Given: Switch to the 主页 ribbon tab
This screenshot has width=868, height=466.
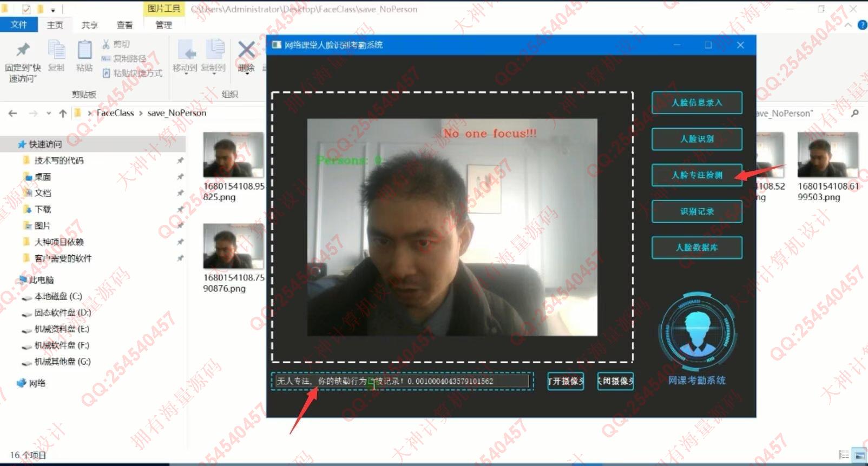Looking at the screenshot, I should tap(55, 25).
